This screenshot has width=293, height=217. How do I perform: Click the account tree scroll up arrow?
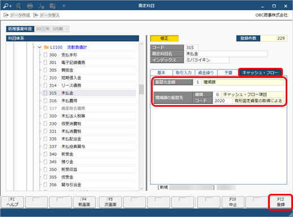click(x=141, y=44)
